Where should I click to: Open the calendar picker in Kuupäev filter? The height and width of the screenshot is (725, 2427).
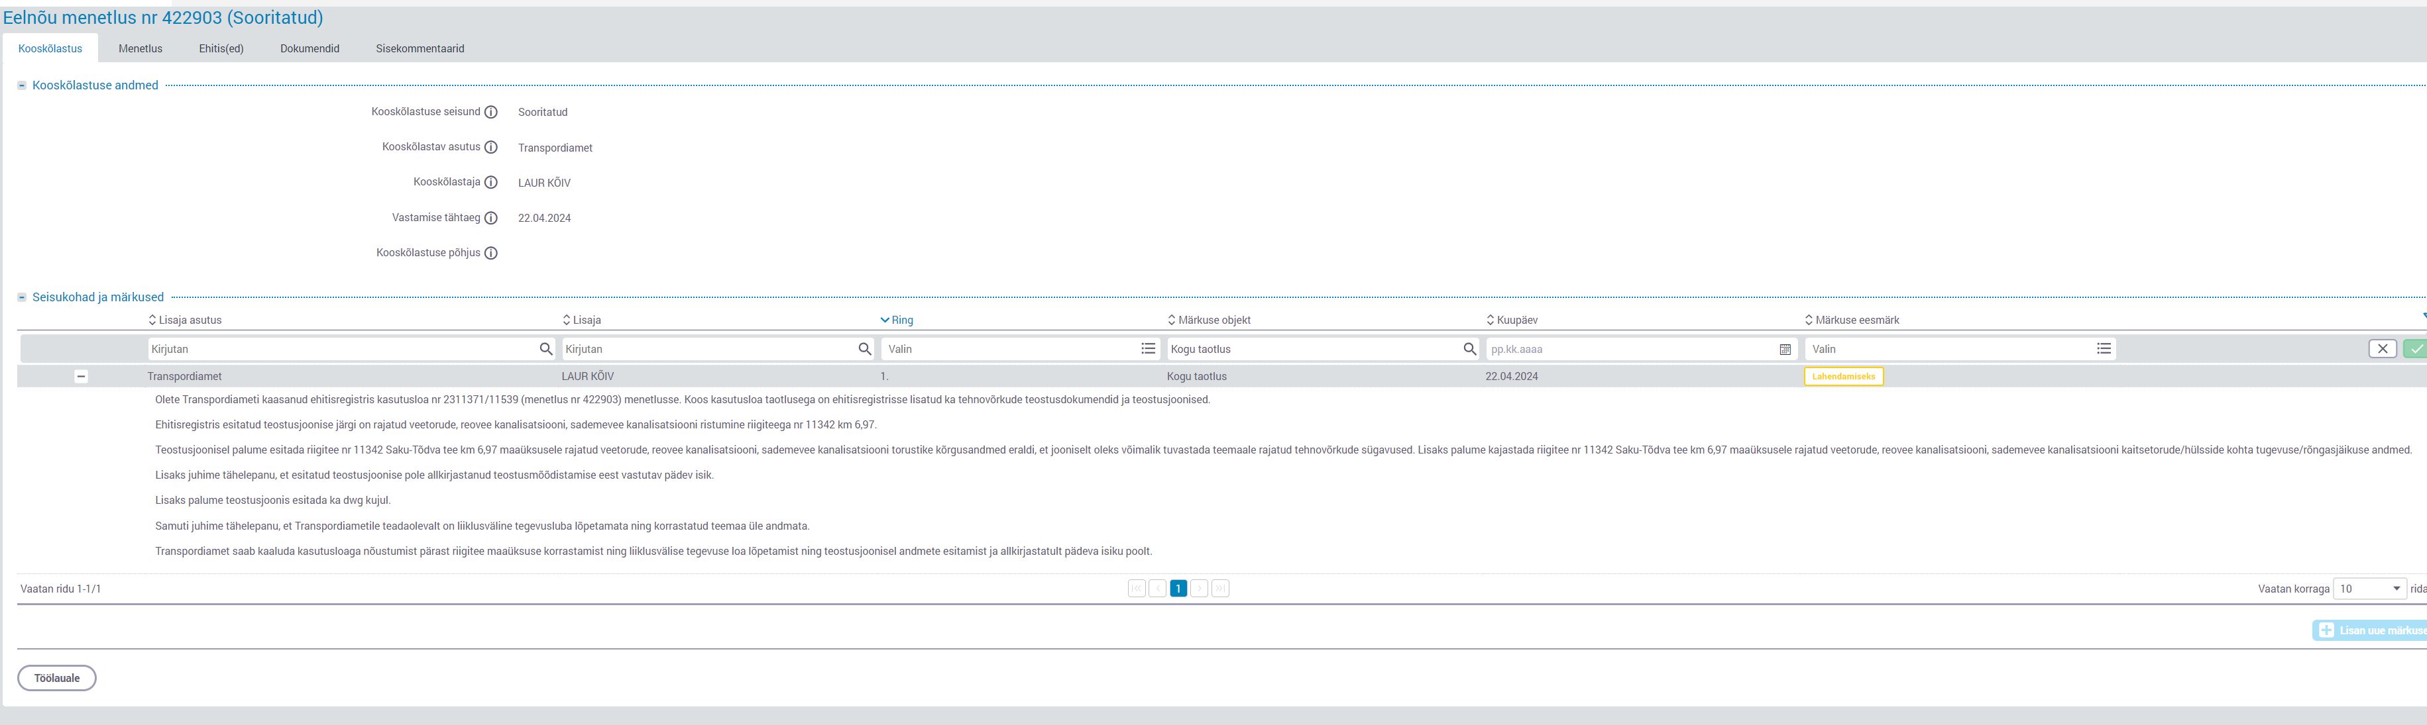1784,350
